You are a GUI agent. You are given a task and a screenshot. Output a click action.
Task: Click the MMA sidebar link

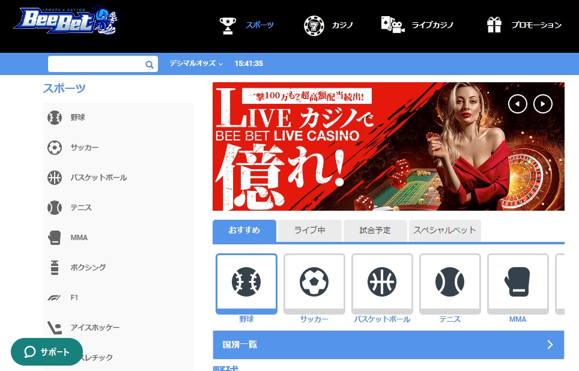tap(79, 238)
